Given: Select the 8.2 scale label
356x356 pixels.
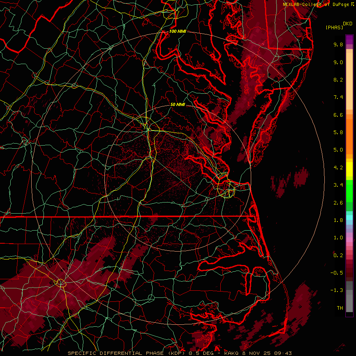Looking at the screenshot, I should [x=338, y=80].
